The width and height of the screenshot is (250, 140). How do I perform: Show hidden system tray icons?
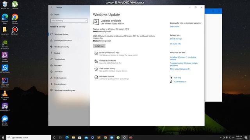[221, 138]
